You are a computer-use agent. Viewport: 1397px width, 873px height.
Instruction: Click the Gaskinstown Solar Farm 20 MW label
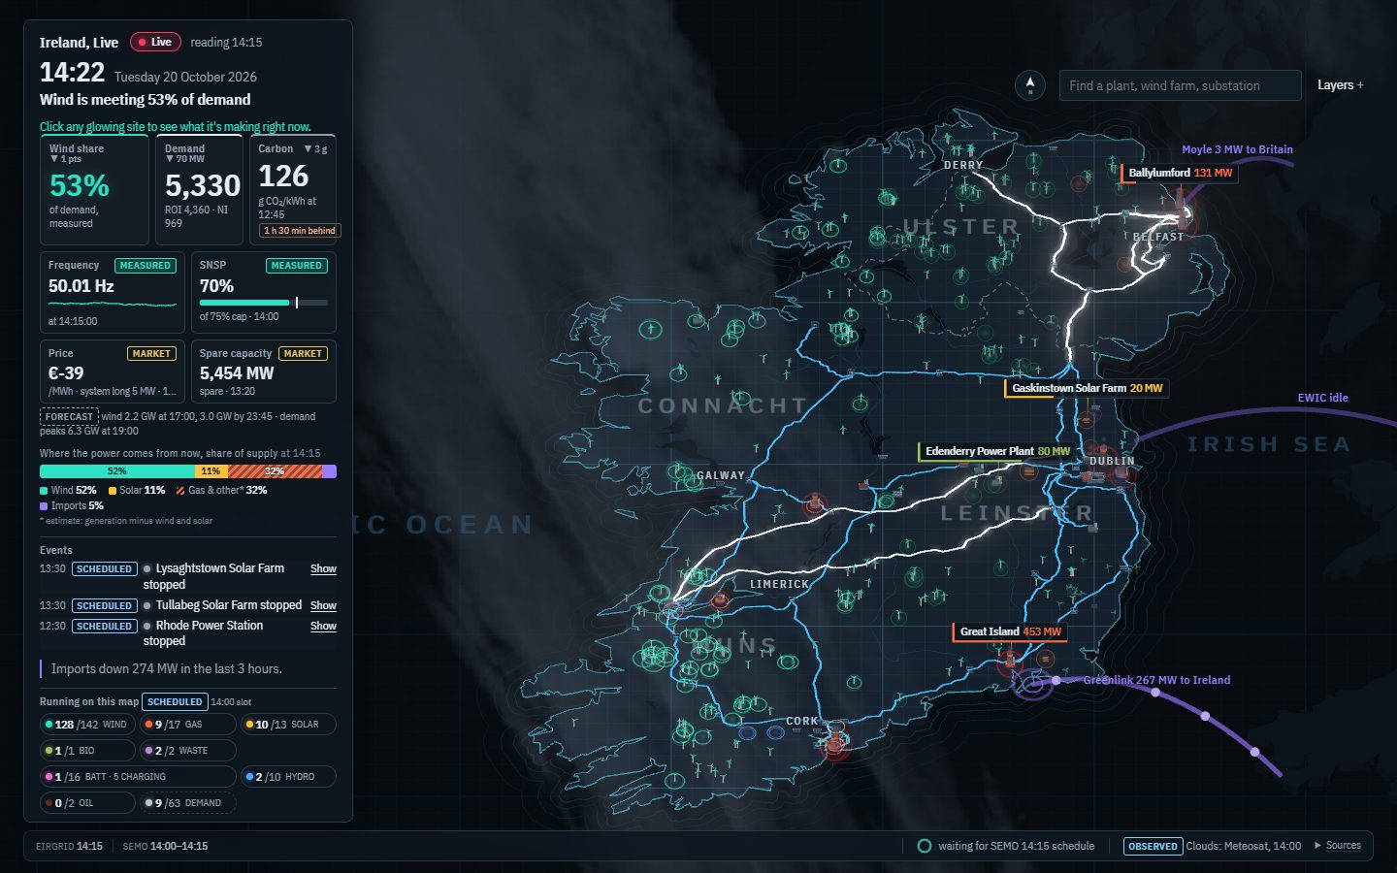[x=1087, y=389]
